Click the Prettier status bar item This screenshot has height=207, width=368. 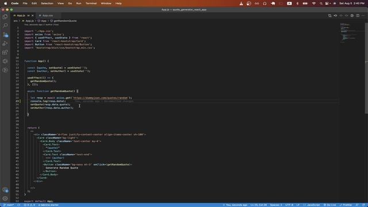[x=346, y=205]
